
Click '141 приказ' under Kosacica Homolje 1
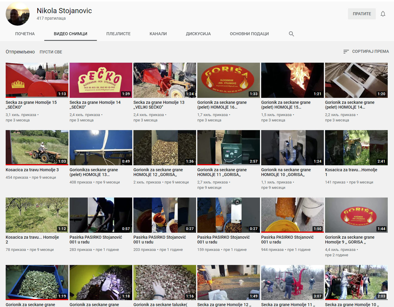(x=335, y=182)
